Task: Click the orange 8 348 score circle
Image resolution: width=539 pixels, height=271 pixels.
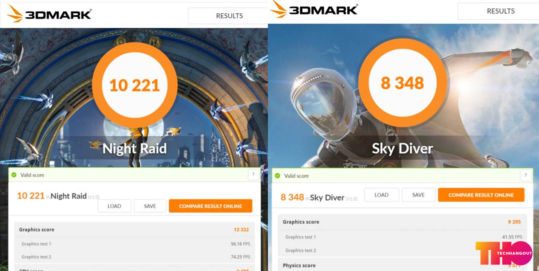Action: 402,83
